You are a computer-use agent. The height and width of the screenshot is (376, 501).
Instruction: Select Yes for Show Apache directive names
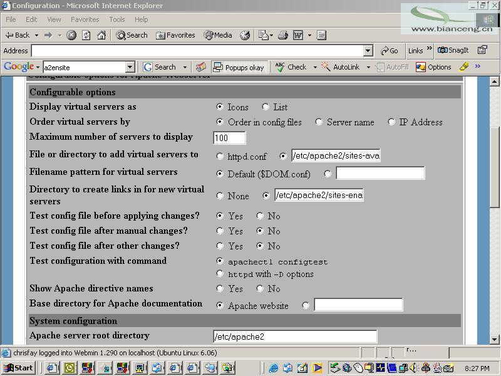click(220, 289)
